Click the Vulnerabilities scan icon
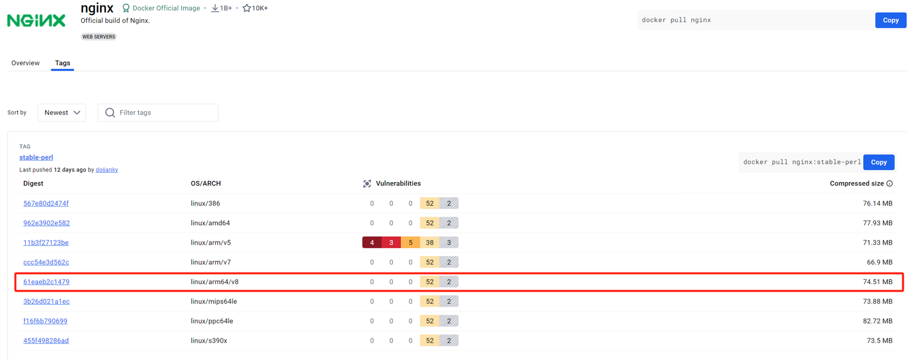This screenshot has width=907, height=360. click(367, 183)
